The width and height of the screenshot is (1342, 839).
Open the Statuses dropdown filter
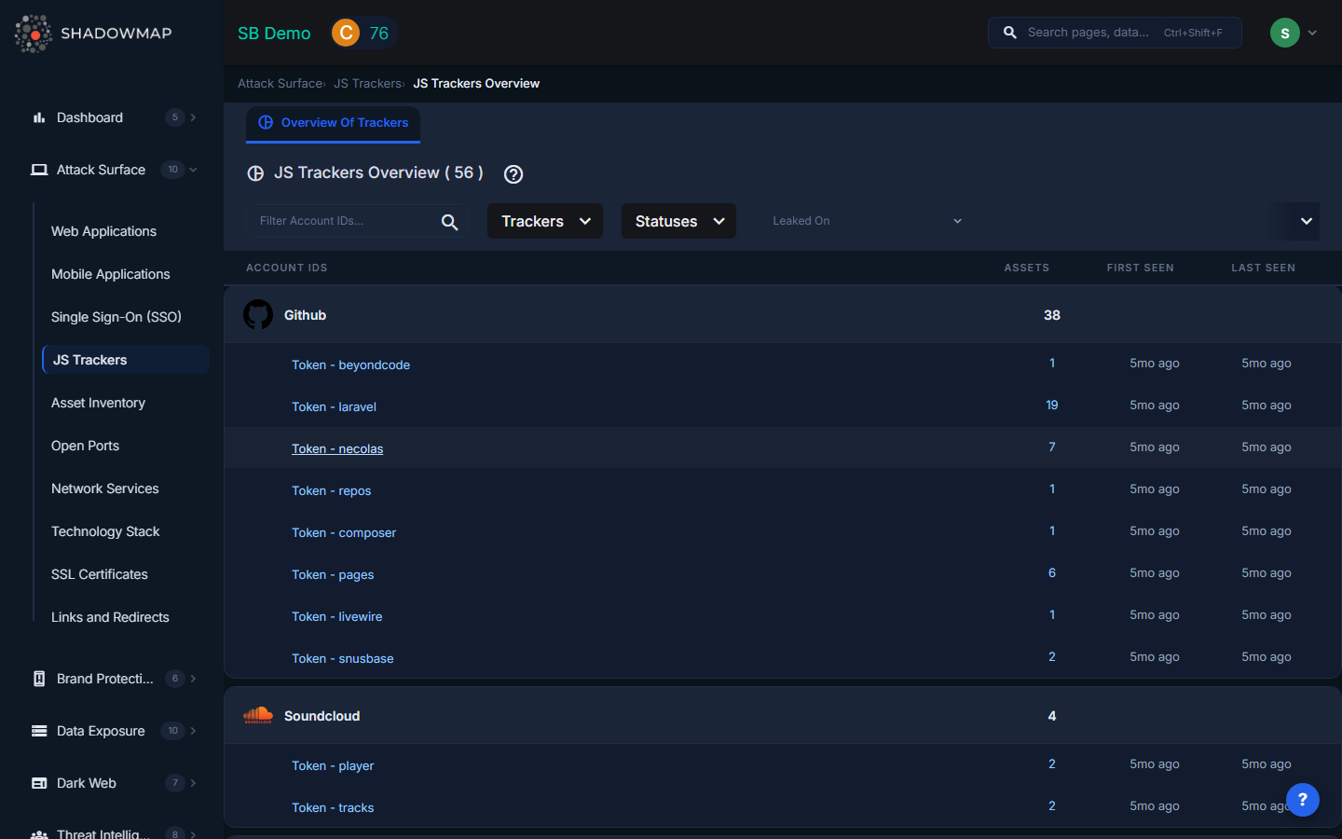[678, 221]
